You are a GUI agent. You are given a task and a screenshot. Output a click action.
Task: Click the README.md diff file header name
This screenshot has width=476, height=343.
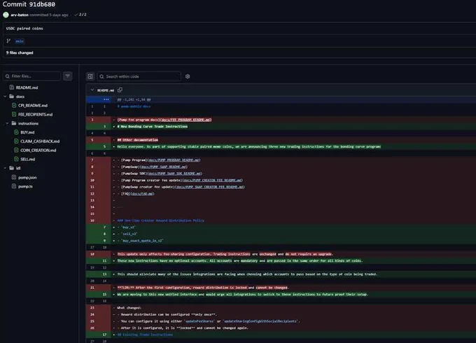click(x=105, y=90)
